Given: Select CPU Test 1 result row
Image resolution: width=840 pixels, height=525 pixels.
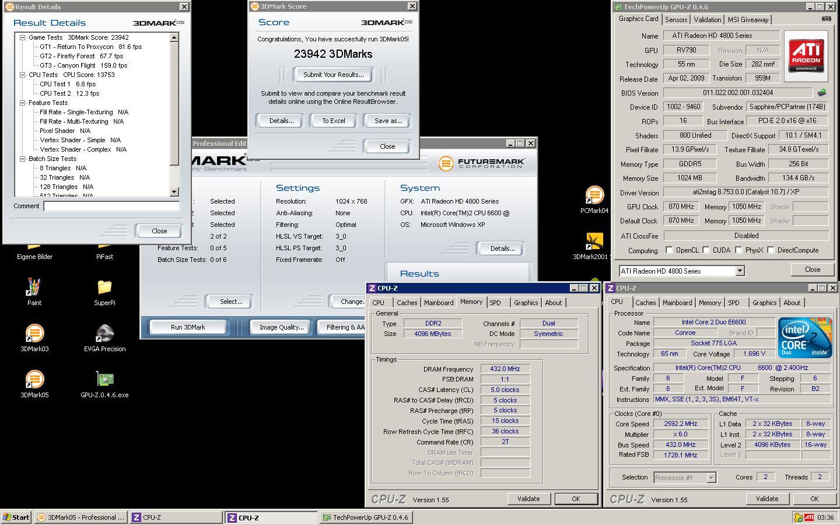Looking at the screenshot, I should (x=68, y=84).
